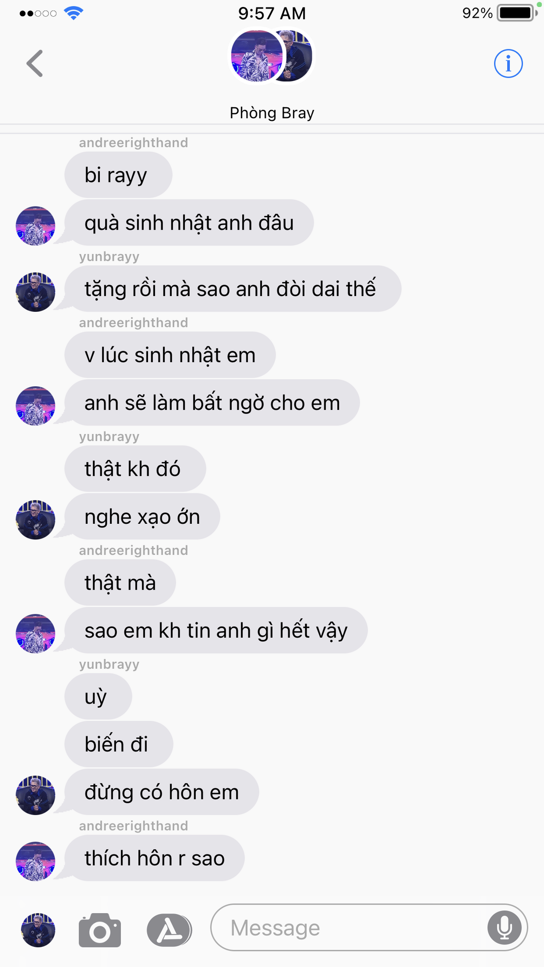
Task: Tap the profile avatar beside camera icon
Action: (38, 930)
